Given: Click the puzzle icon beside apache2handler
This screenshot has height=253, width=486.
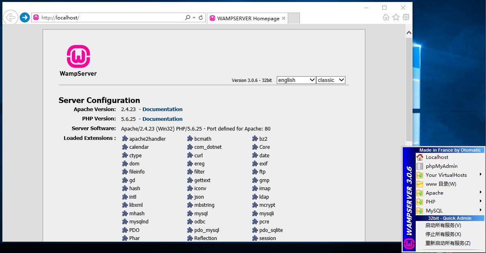Looking at the screenshot, I should click(125, 139).
